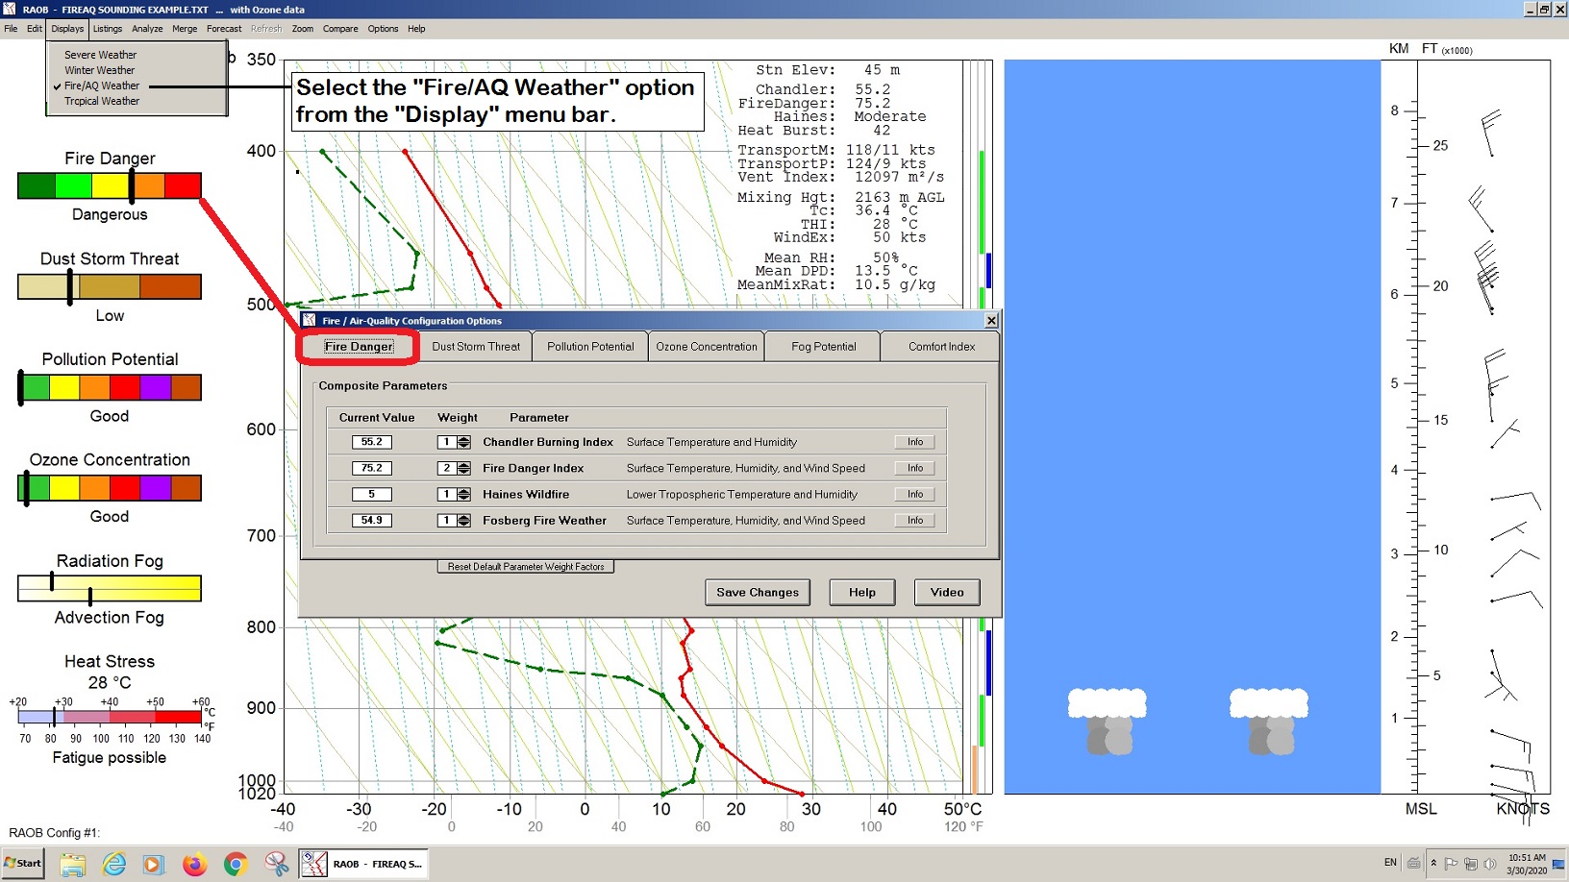The height and width of the screenshot is (882, 1569).
Task: Switch to the Pollution Potential tab
Action: click(x=590, y=347)
